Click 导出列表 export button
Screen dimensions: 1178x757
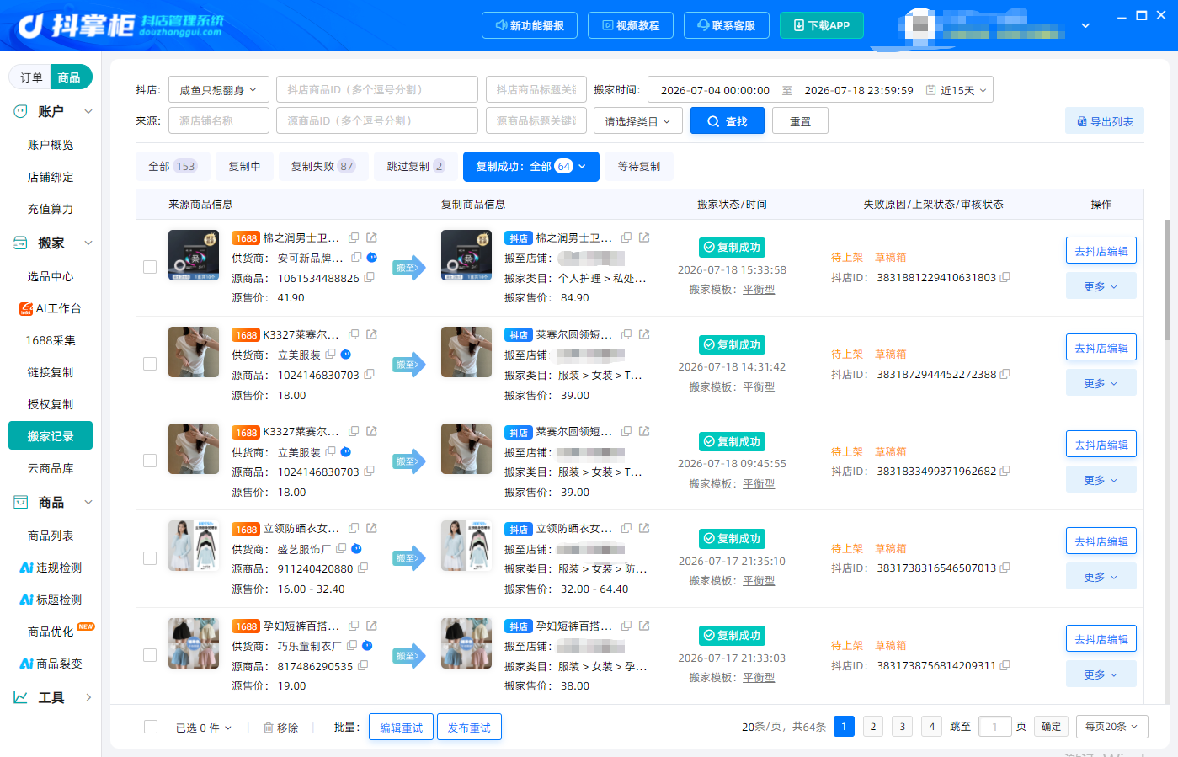pyautogui.click(x=1105, y=121)
